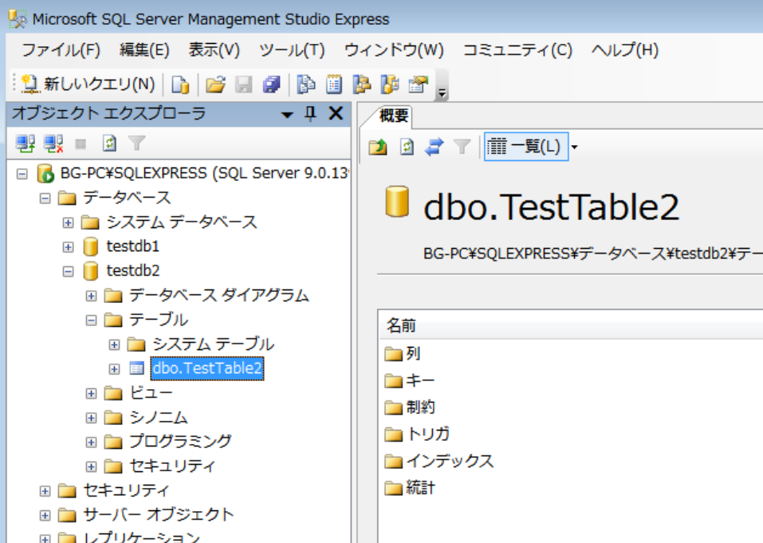Select the 列 folder in summary list

pyautogui.click(x=413, y=352)
